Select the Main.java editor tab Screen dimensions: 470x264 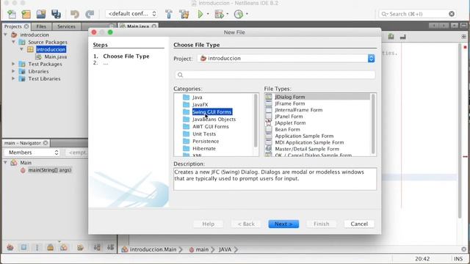tap(138, 26)
